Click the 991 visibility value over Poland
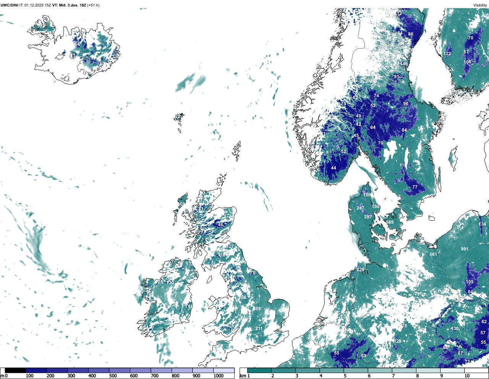This screenshot has height=379, width=489. pyautogui.click(x=464, y=249)
